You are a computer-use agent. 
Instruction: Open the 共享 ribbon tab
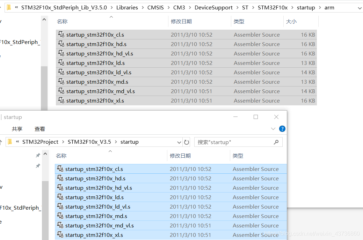pyautogui.click(x=17, y=129)
